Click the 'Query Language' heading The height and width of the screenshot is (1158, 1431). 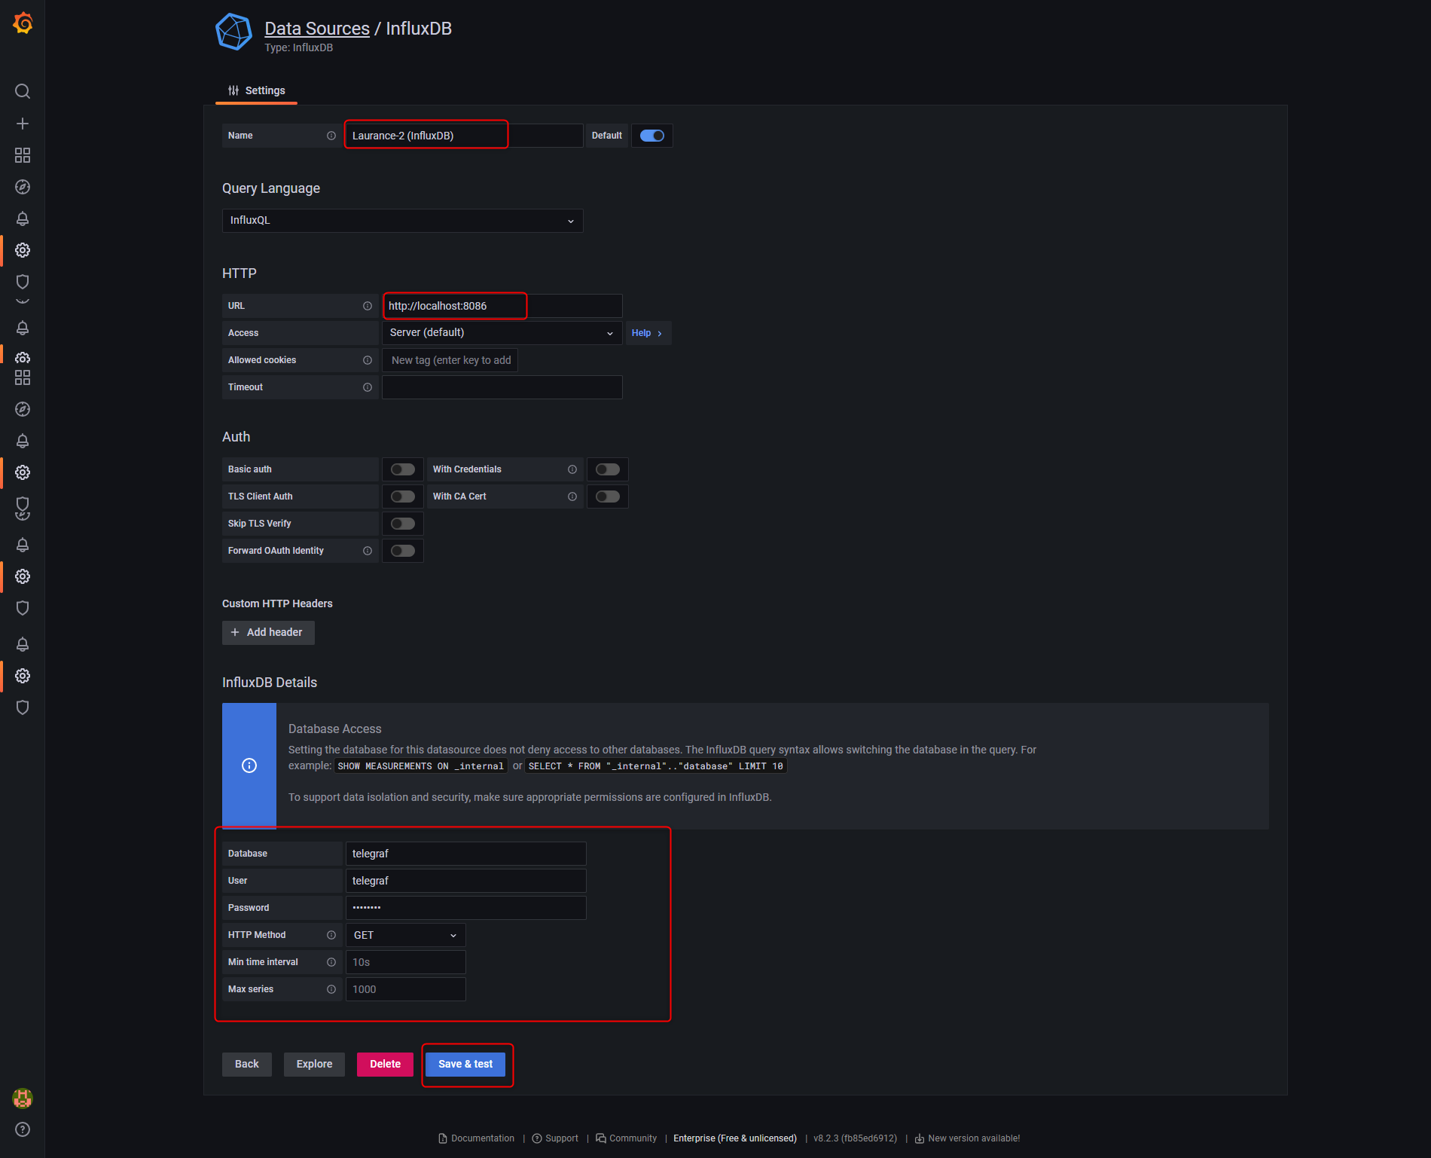click(x=271, y=188)
